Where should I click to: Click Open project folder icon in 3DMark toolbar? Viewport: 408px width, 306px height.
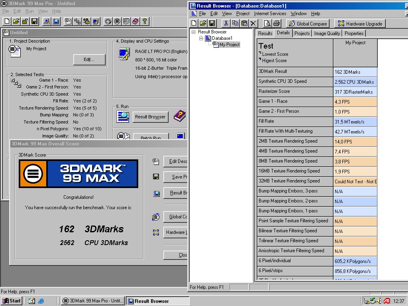16,22
